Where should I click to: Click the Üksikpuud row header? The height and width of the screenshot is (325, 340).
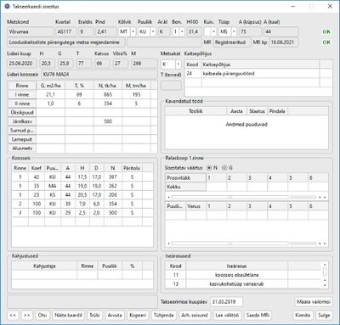click(22, 112)
